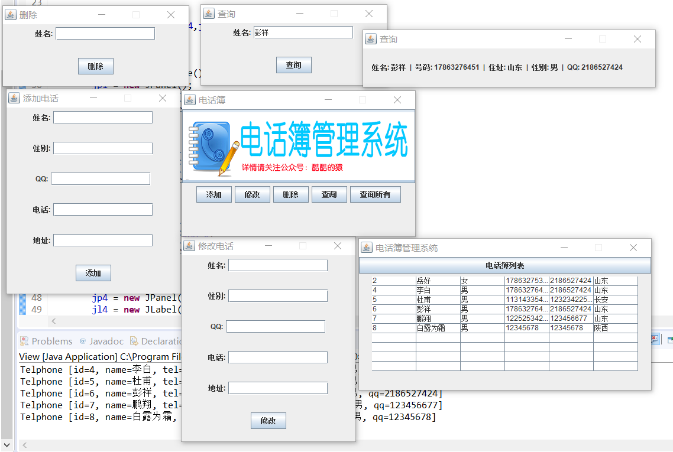Click the Java icon in the 查询 results window
Viewport: 673px width, 452px height.
point(371,38)
